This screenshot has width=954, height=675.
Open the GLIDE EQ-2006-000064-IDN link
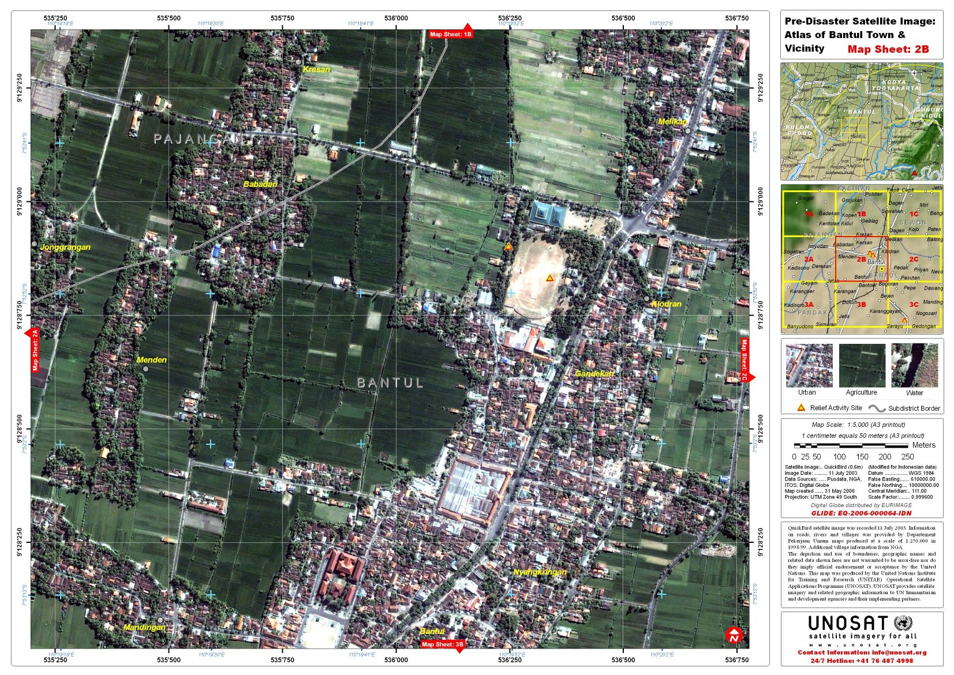click(861, 513)
